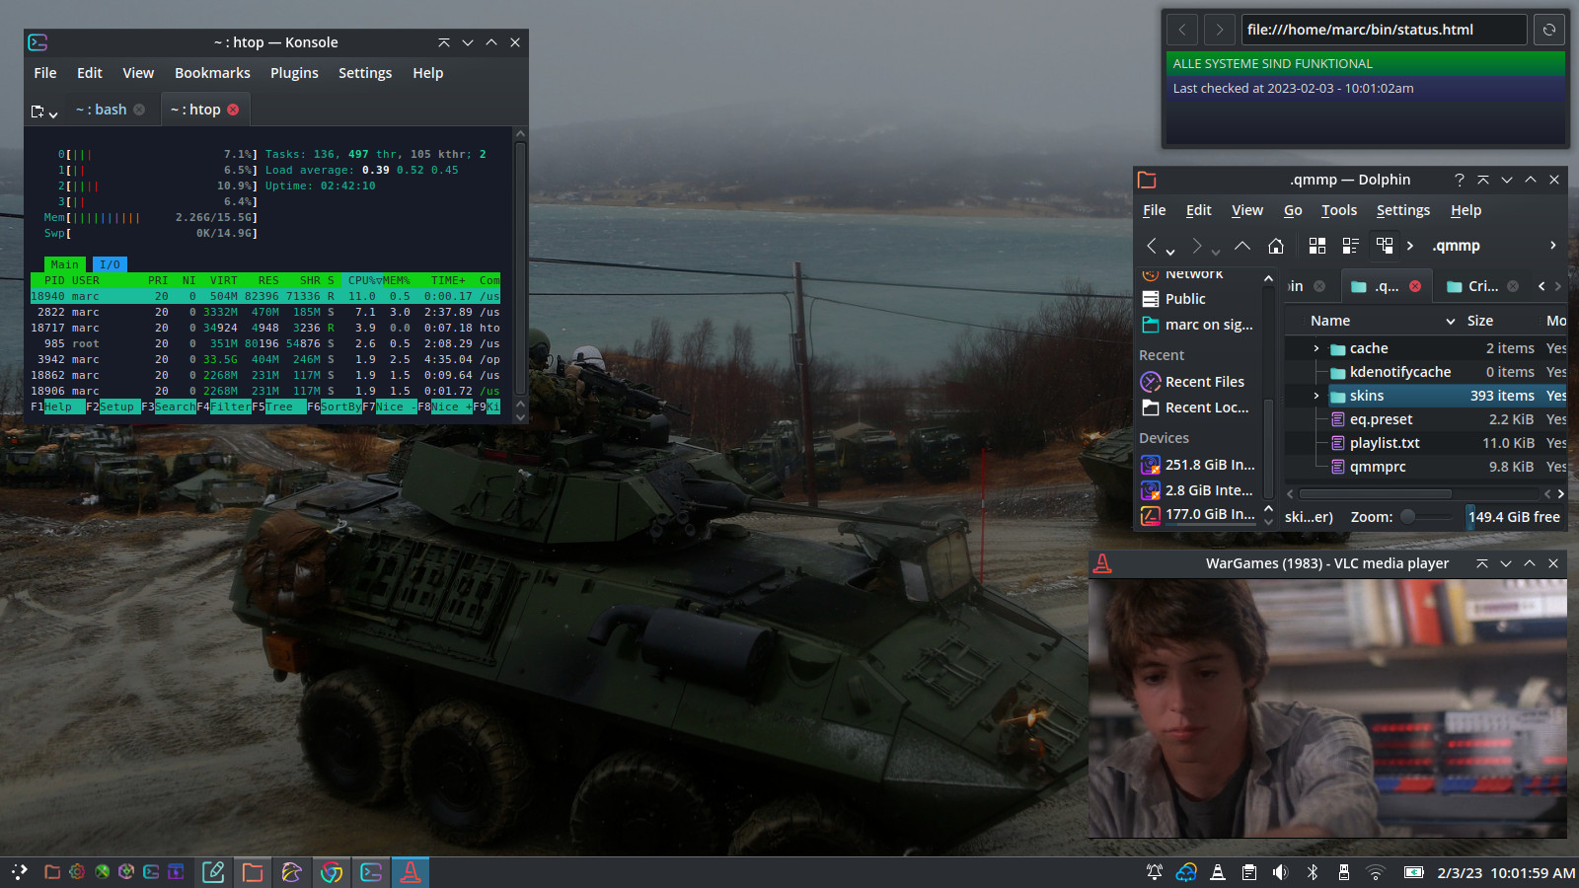Screen dimensions: 1579x888
Task: Open the weather tray icon
Action: (1186, 872)
